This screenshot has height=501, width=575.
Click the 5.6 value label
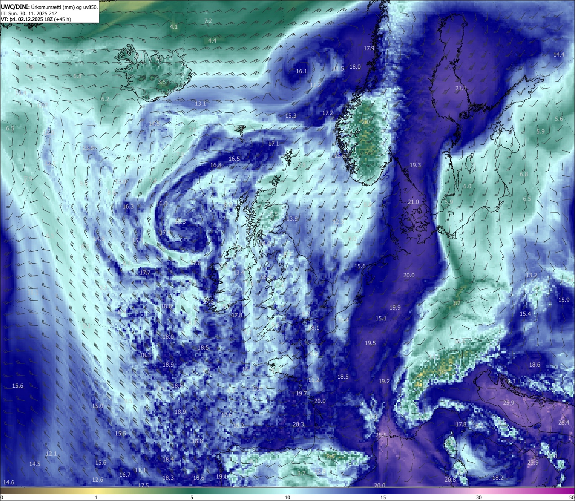[559, 119]
